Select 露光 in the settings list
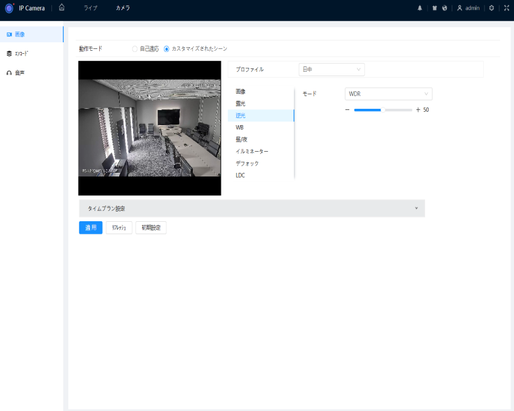 (241, 104)
